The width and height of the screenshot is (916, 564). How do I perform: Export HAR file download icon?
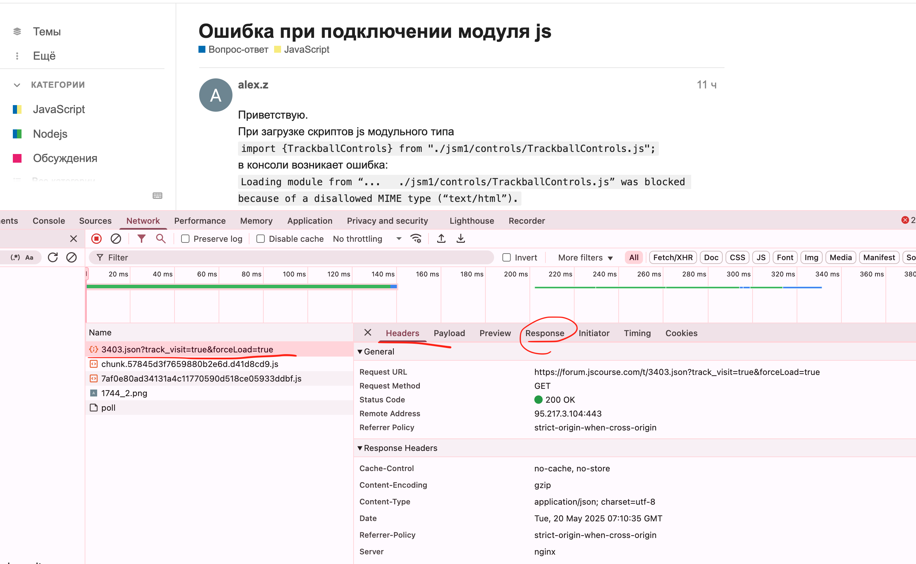461,239
